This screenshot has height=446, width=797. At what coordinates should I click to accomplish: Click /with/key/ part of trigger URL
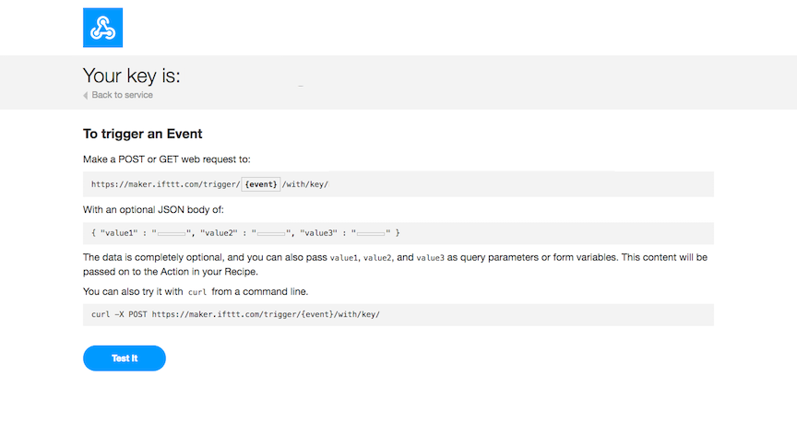coord(305,184)
